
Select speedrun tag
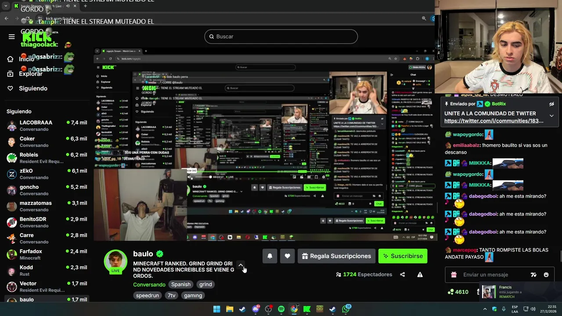coord(148,295)
